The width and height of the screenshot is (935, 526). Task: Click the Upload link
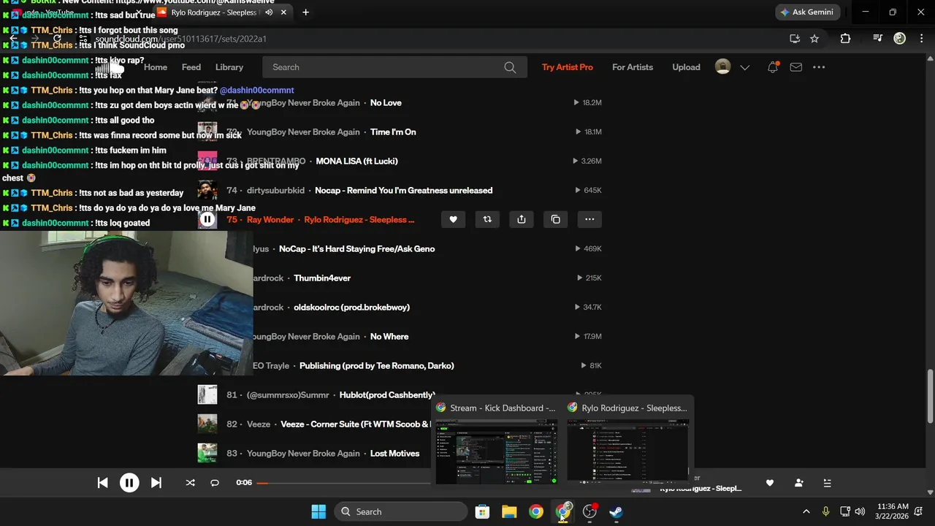click(686, 67)
